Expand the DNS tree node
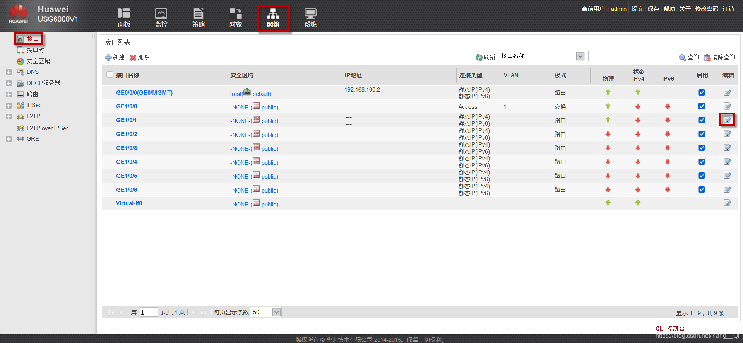 pos(9,72)
